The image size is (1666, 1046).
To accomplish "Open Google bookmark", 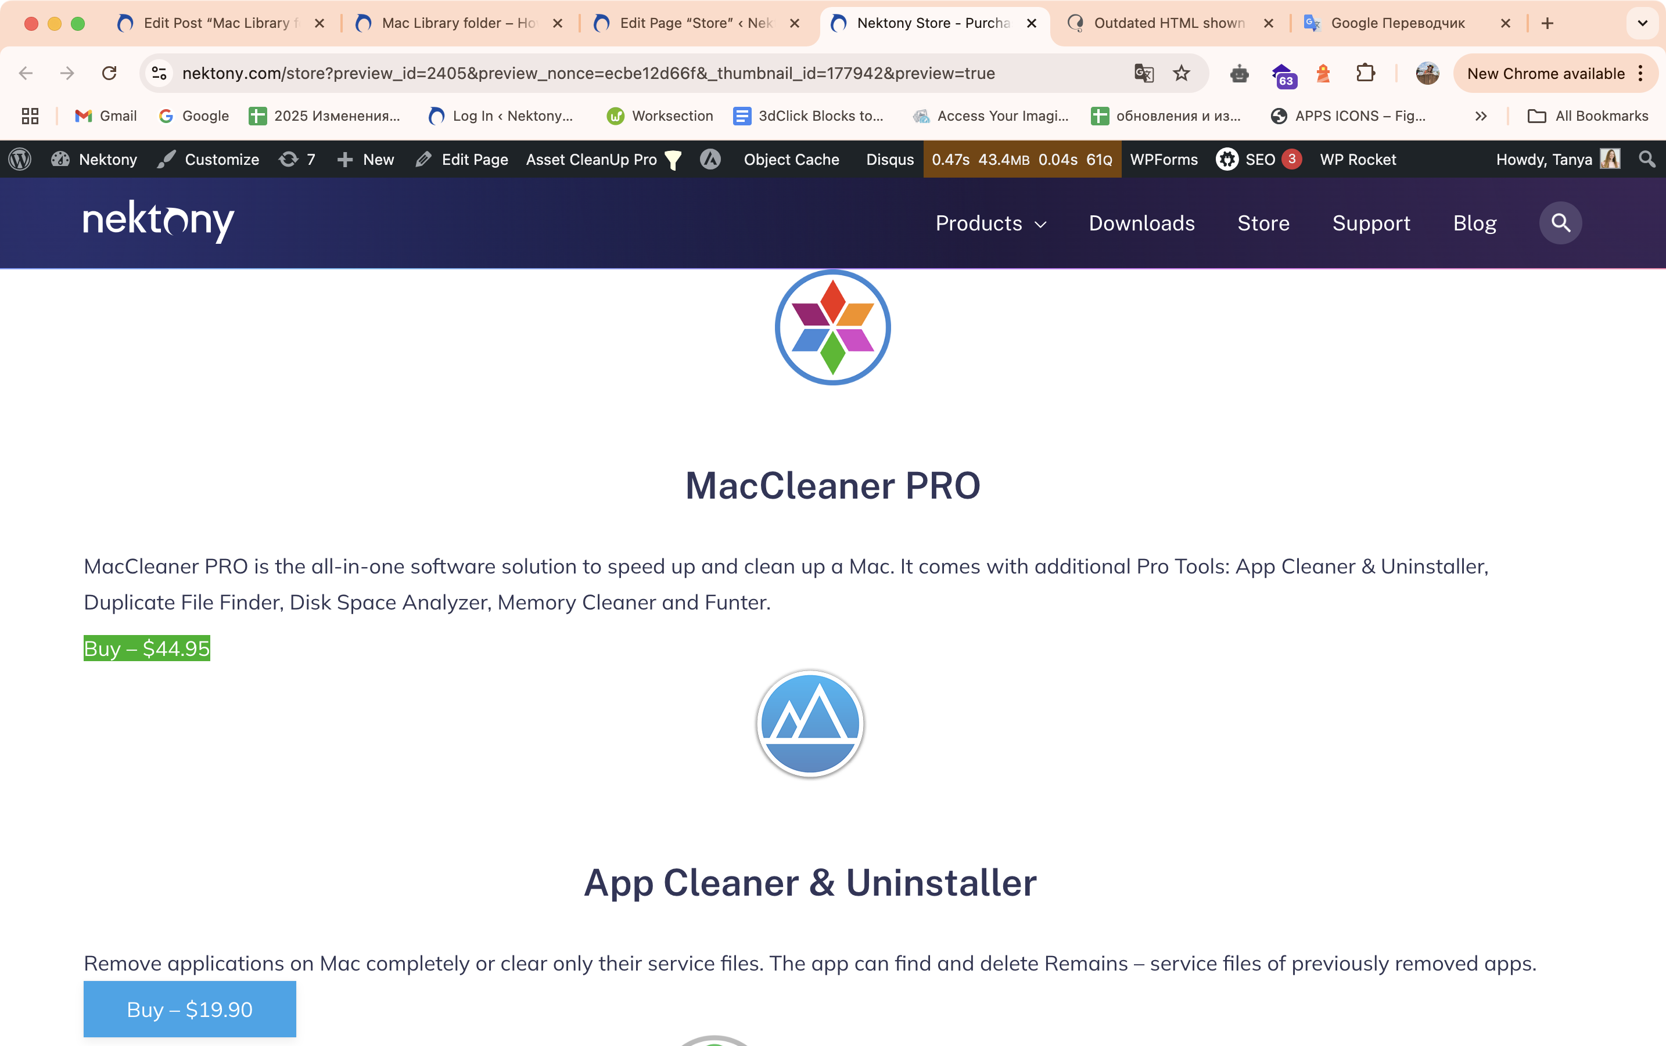I will pyautogui.click(x=193, y=116).
